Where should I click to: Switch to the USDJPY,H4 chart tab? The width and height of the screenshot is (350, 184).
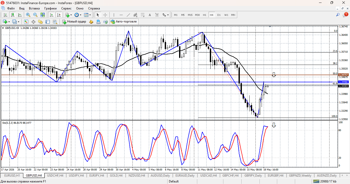tap(76, 176)
